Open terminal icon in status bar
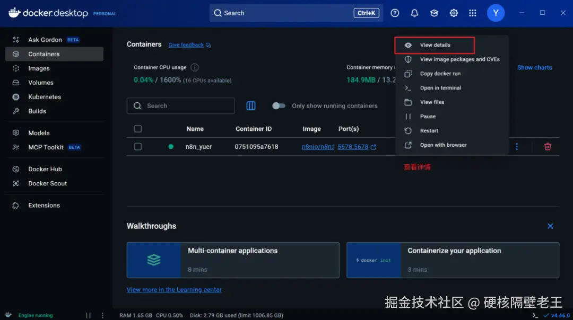Image resolution: width=573 pixels, height=320 pixels. click(x=535, y=316)
